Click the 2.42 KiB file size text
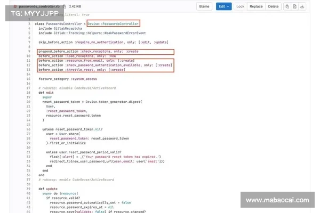The height and width of the screenshot is (213, 320). tap(75, 6)
